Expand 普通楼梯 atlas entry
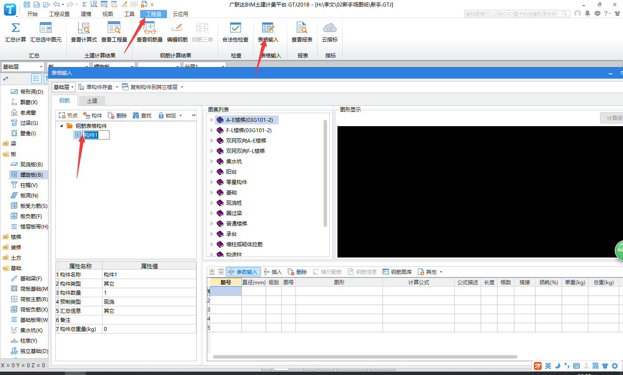This screenshot has height=375, width=623. click(212, 223)
